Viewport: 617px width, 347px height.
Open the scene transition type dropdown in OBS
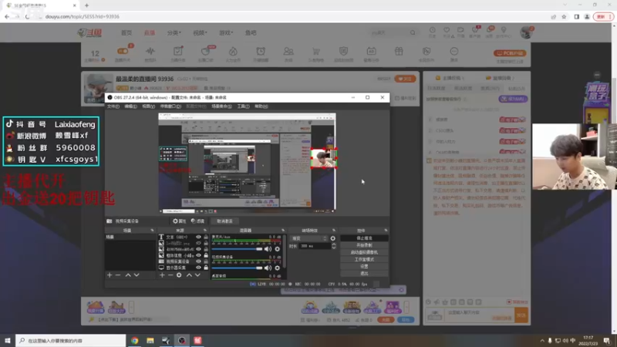[309, 238]
